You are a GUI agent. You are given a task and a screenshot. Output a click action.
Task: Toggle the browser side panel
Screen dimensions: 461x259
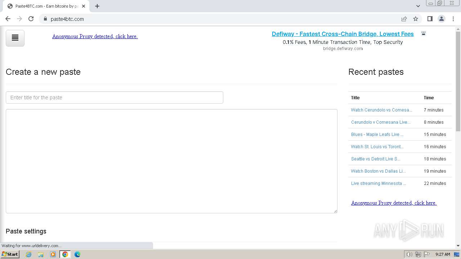pyautogui.click(x=430, y=19)
